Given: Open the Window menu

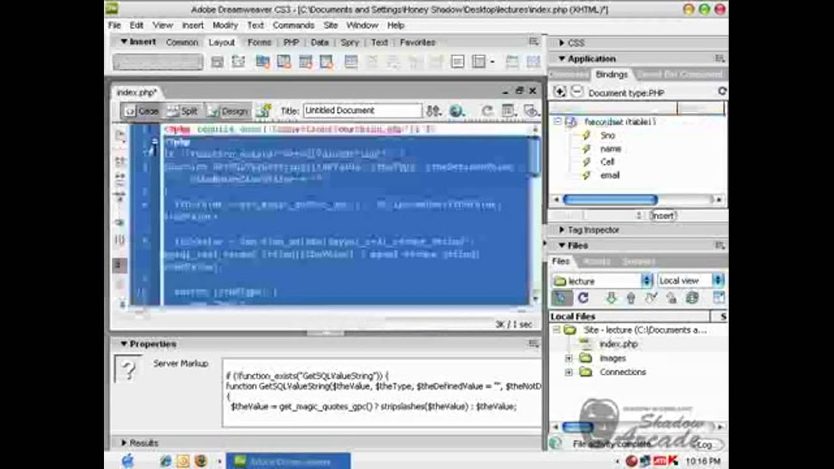Looking at the screenshot, I should [362, 25].
